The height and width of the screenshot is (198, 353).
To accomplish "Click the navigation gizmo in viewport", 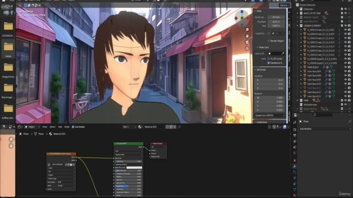I will 242,18.
